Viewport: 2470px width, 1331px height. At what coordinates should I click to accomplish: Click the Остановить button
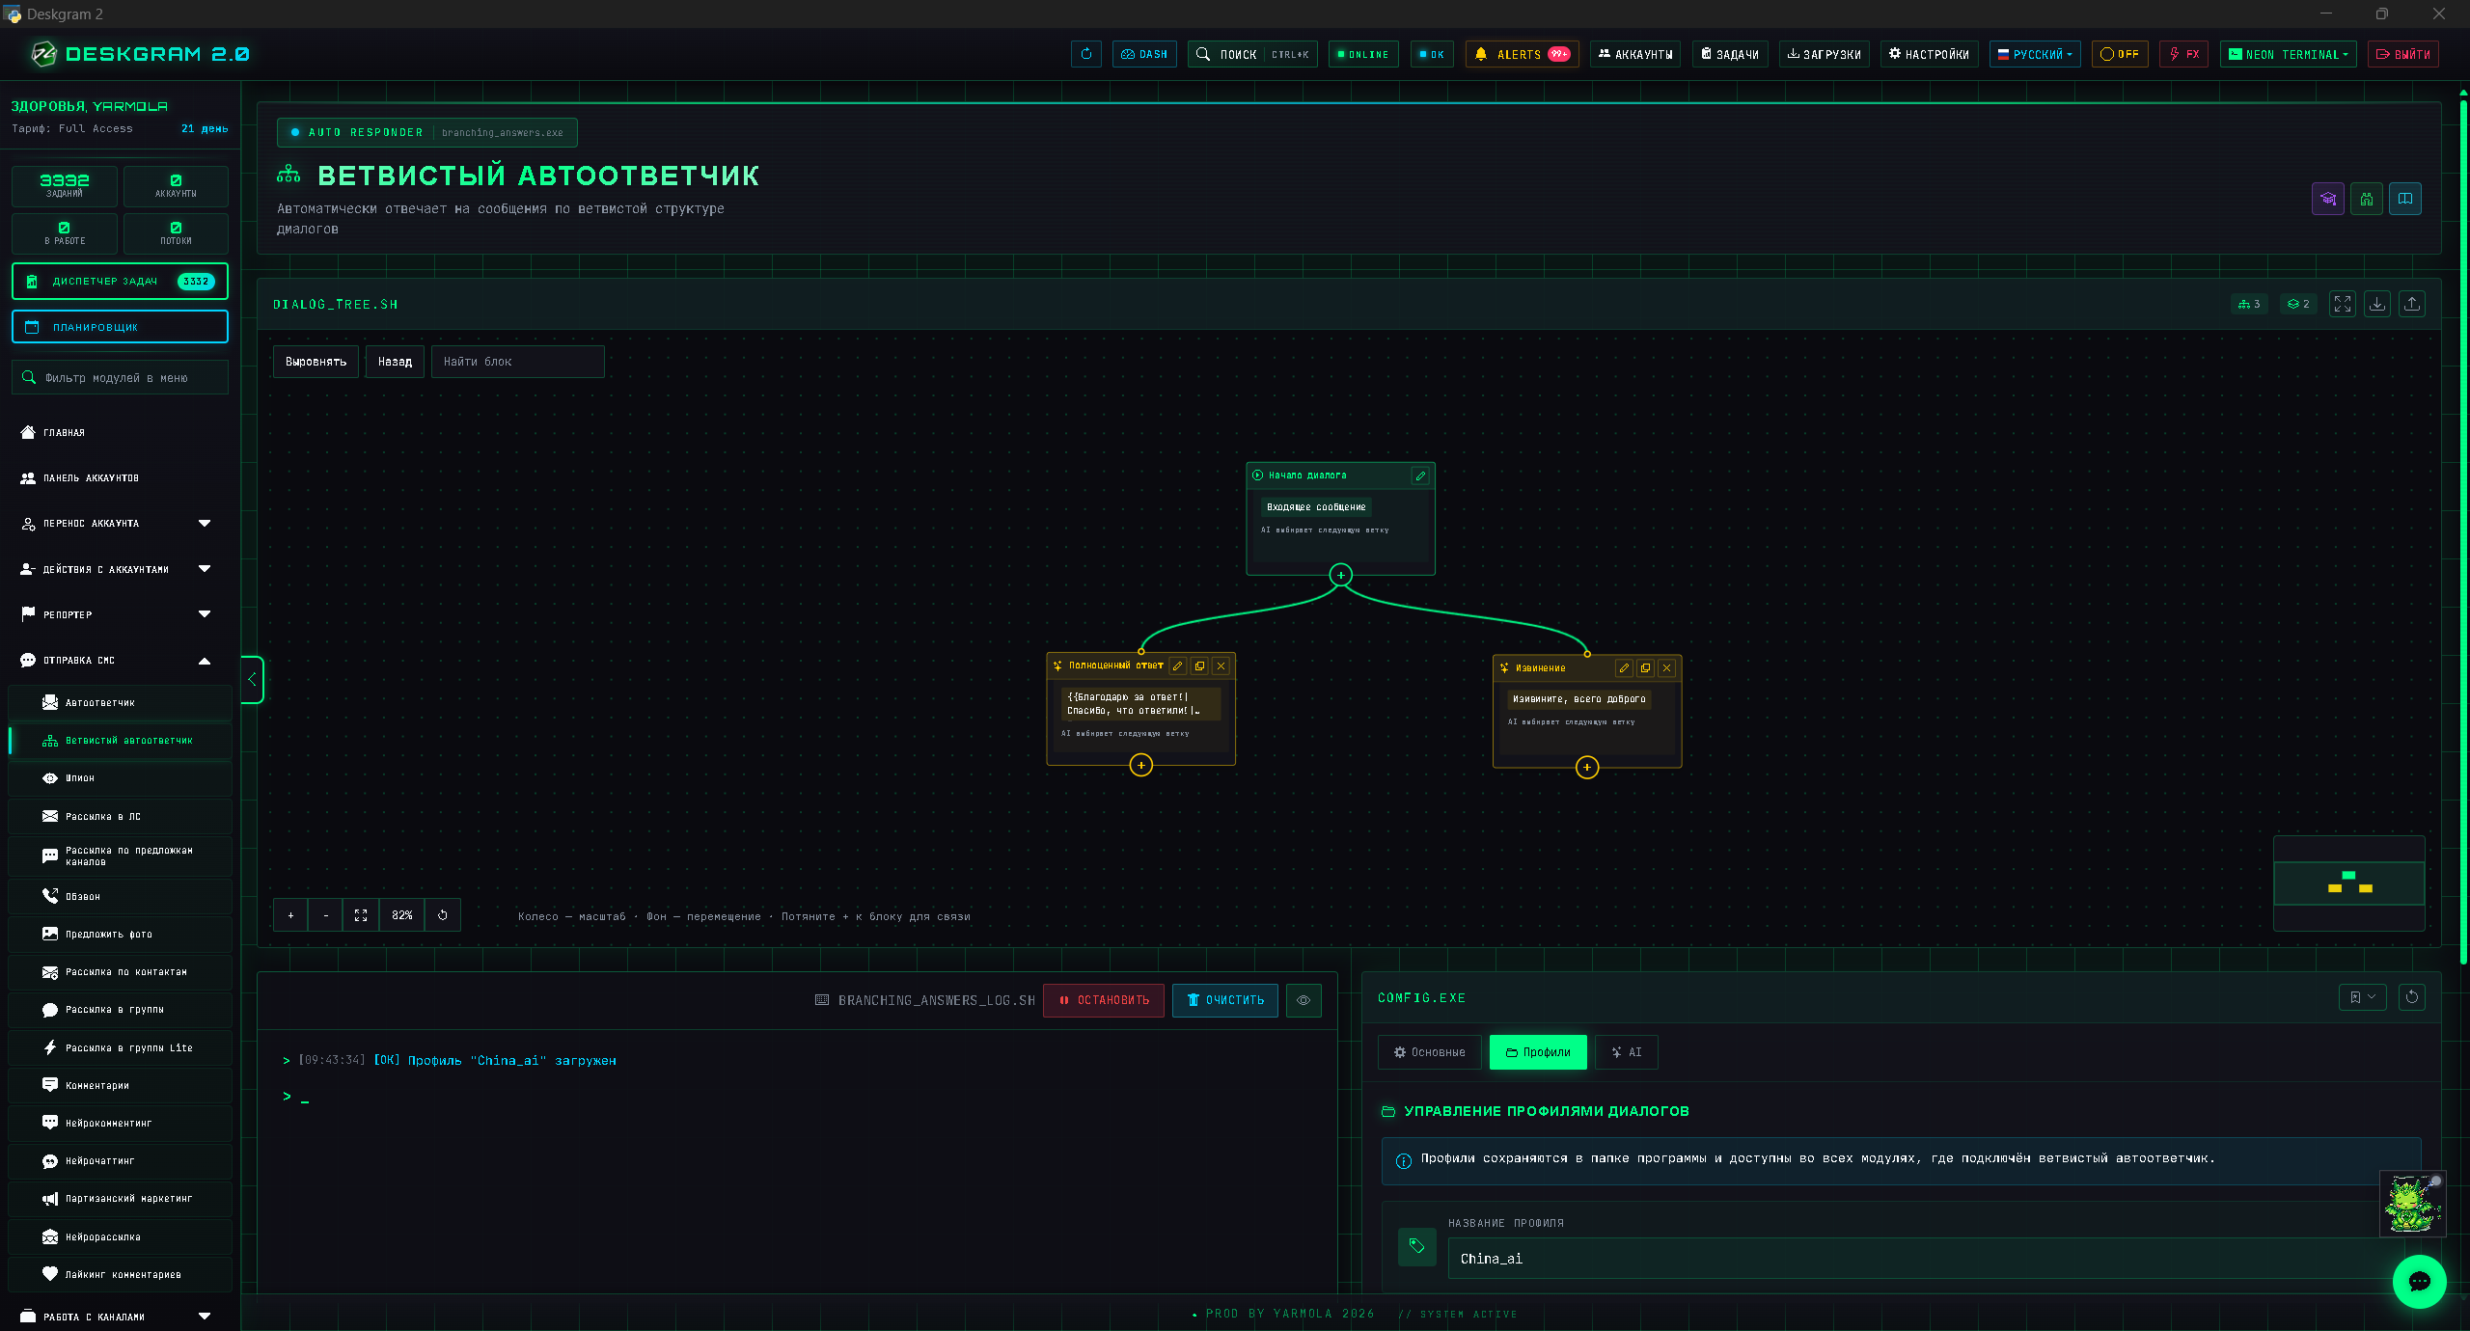1104,1000
